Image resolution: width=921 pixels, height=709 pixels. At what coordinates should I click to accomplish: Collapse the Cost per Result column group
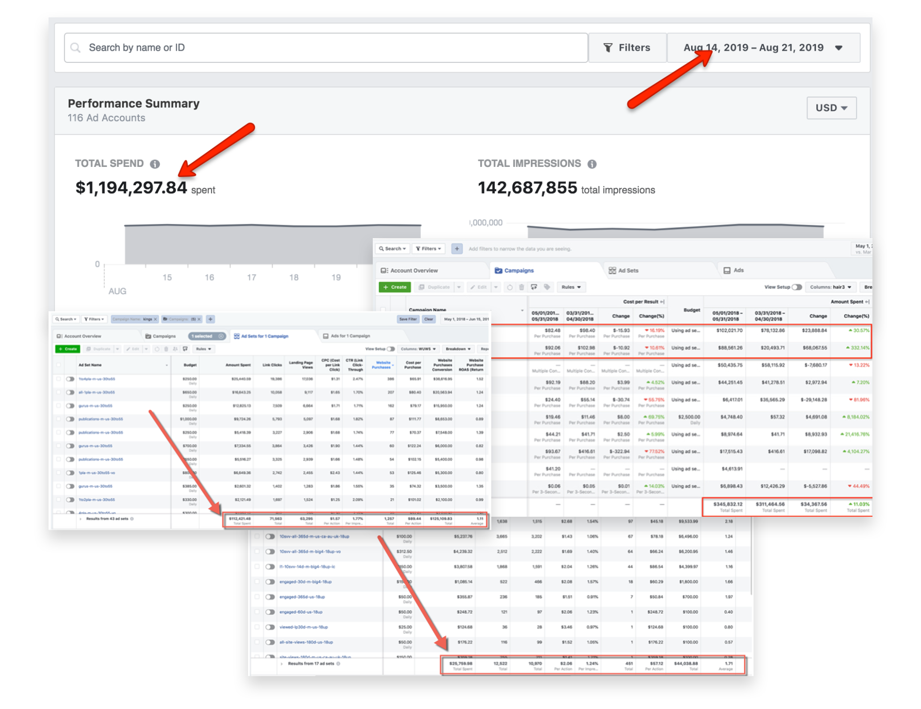pos(662,302)
